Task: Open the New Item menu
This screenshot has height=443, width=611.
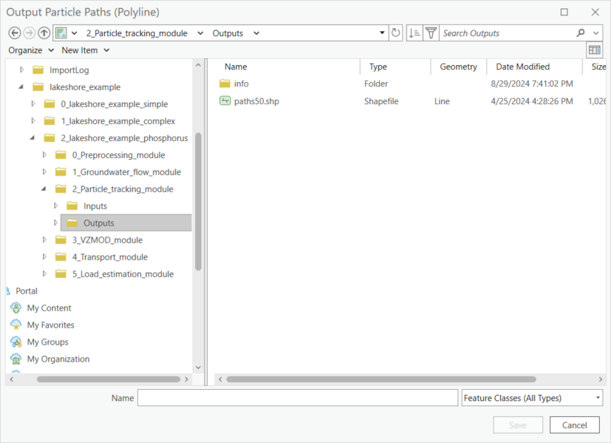Action: click(86, 50)
